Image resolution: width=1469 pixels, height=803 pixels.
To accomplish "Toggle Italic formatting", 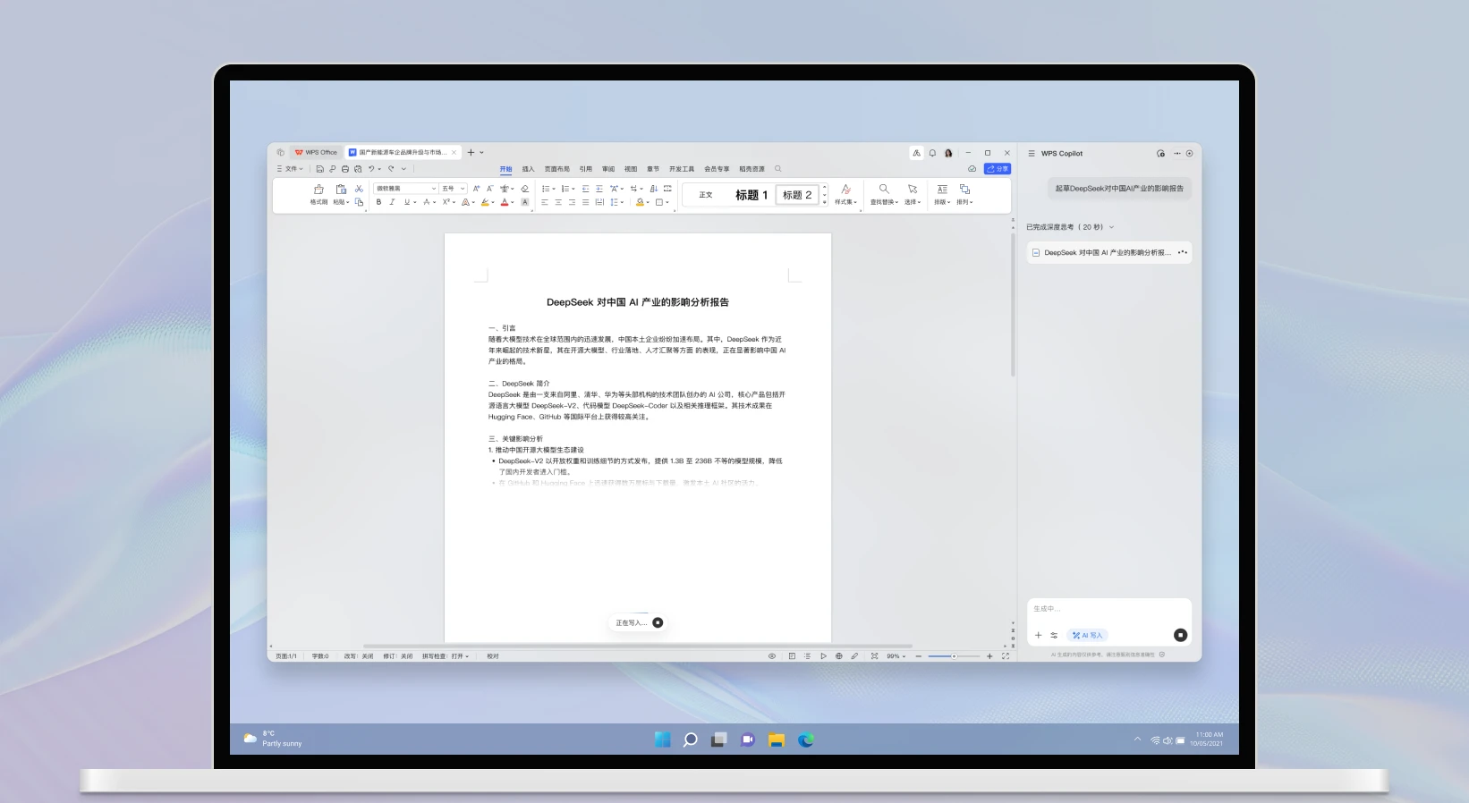I will coord(392,202).
